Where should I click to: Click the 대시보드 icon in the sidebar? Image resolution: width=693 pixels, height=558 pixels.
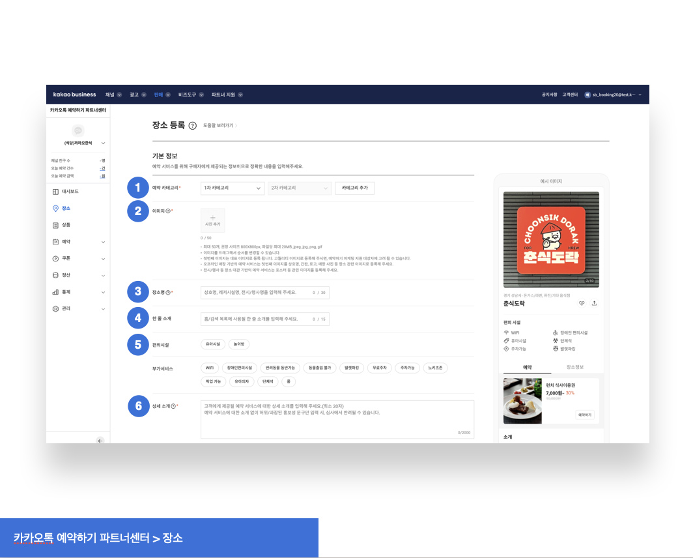pos(55,192)
